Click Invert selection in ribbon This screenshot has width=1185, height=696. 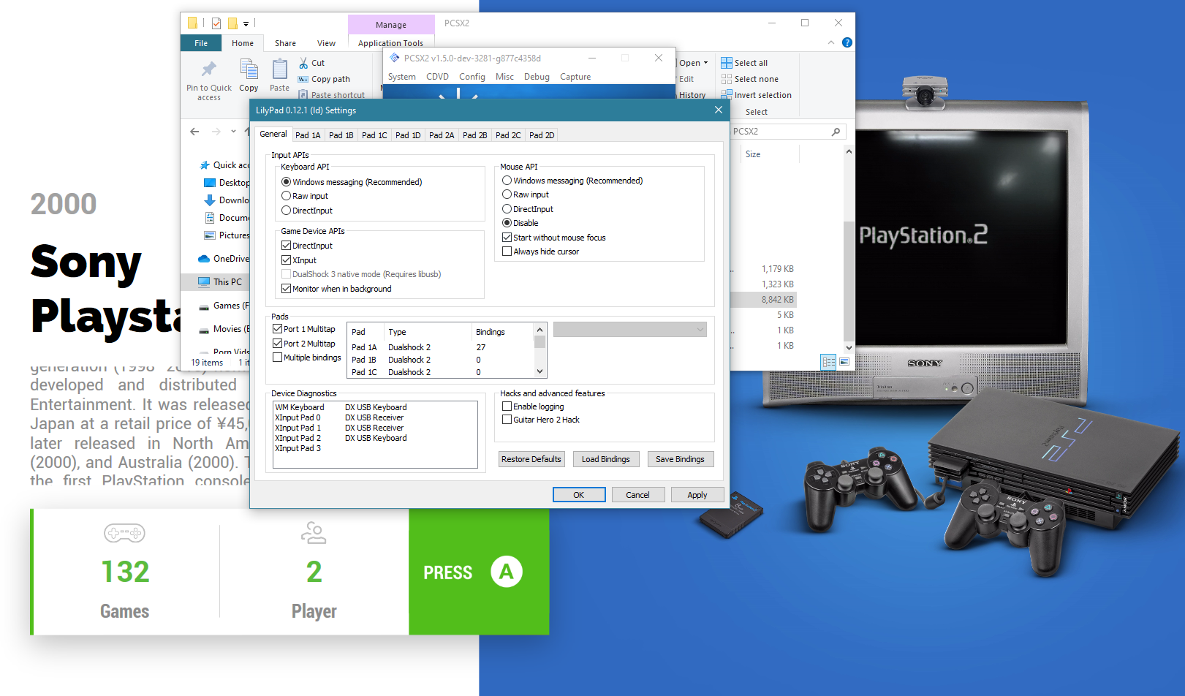(x=756, y=95)
